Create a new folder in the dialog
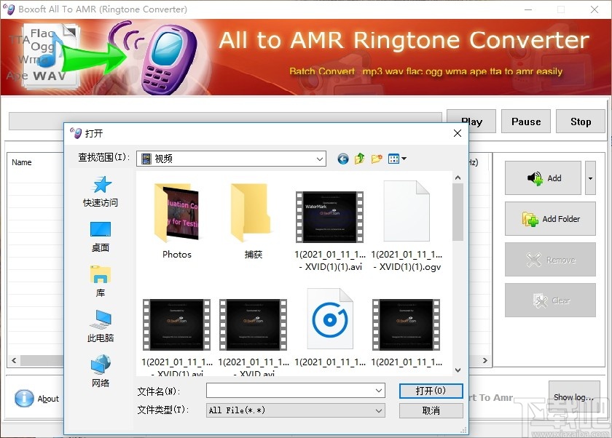 click(x=377, y=159)
